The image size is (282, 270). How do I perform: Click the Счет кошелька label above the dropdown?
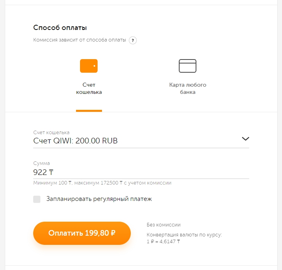(x=51, y=133)
